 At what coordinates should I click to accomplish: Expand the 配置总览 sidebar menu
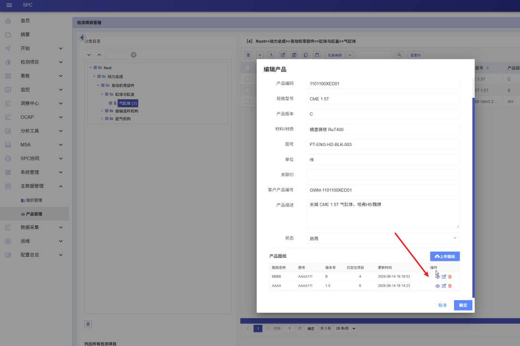click(34, 255)
